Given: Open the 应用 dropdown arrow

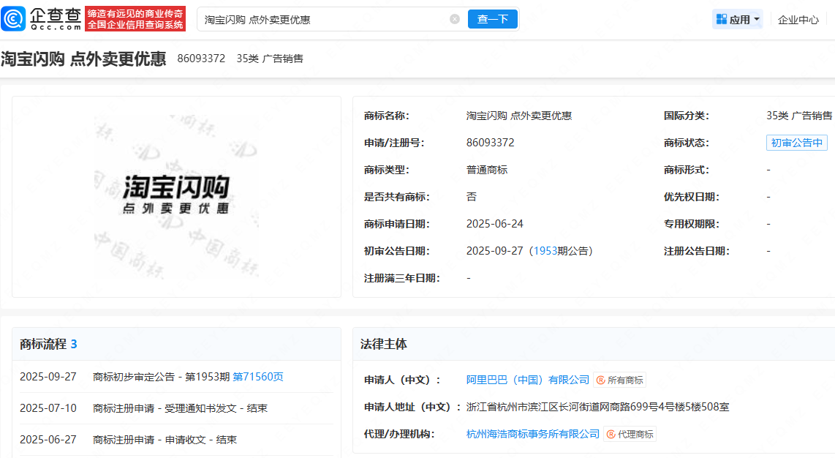Looking at the screenshot, I should (755, 18).
